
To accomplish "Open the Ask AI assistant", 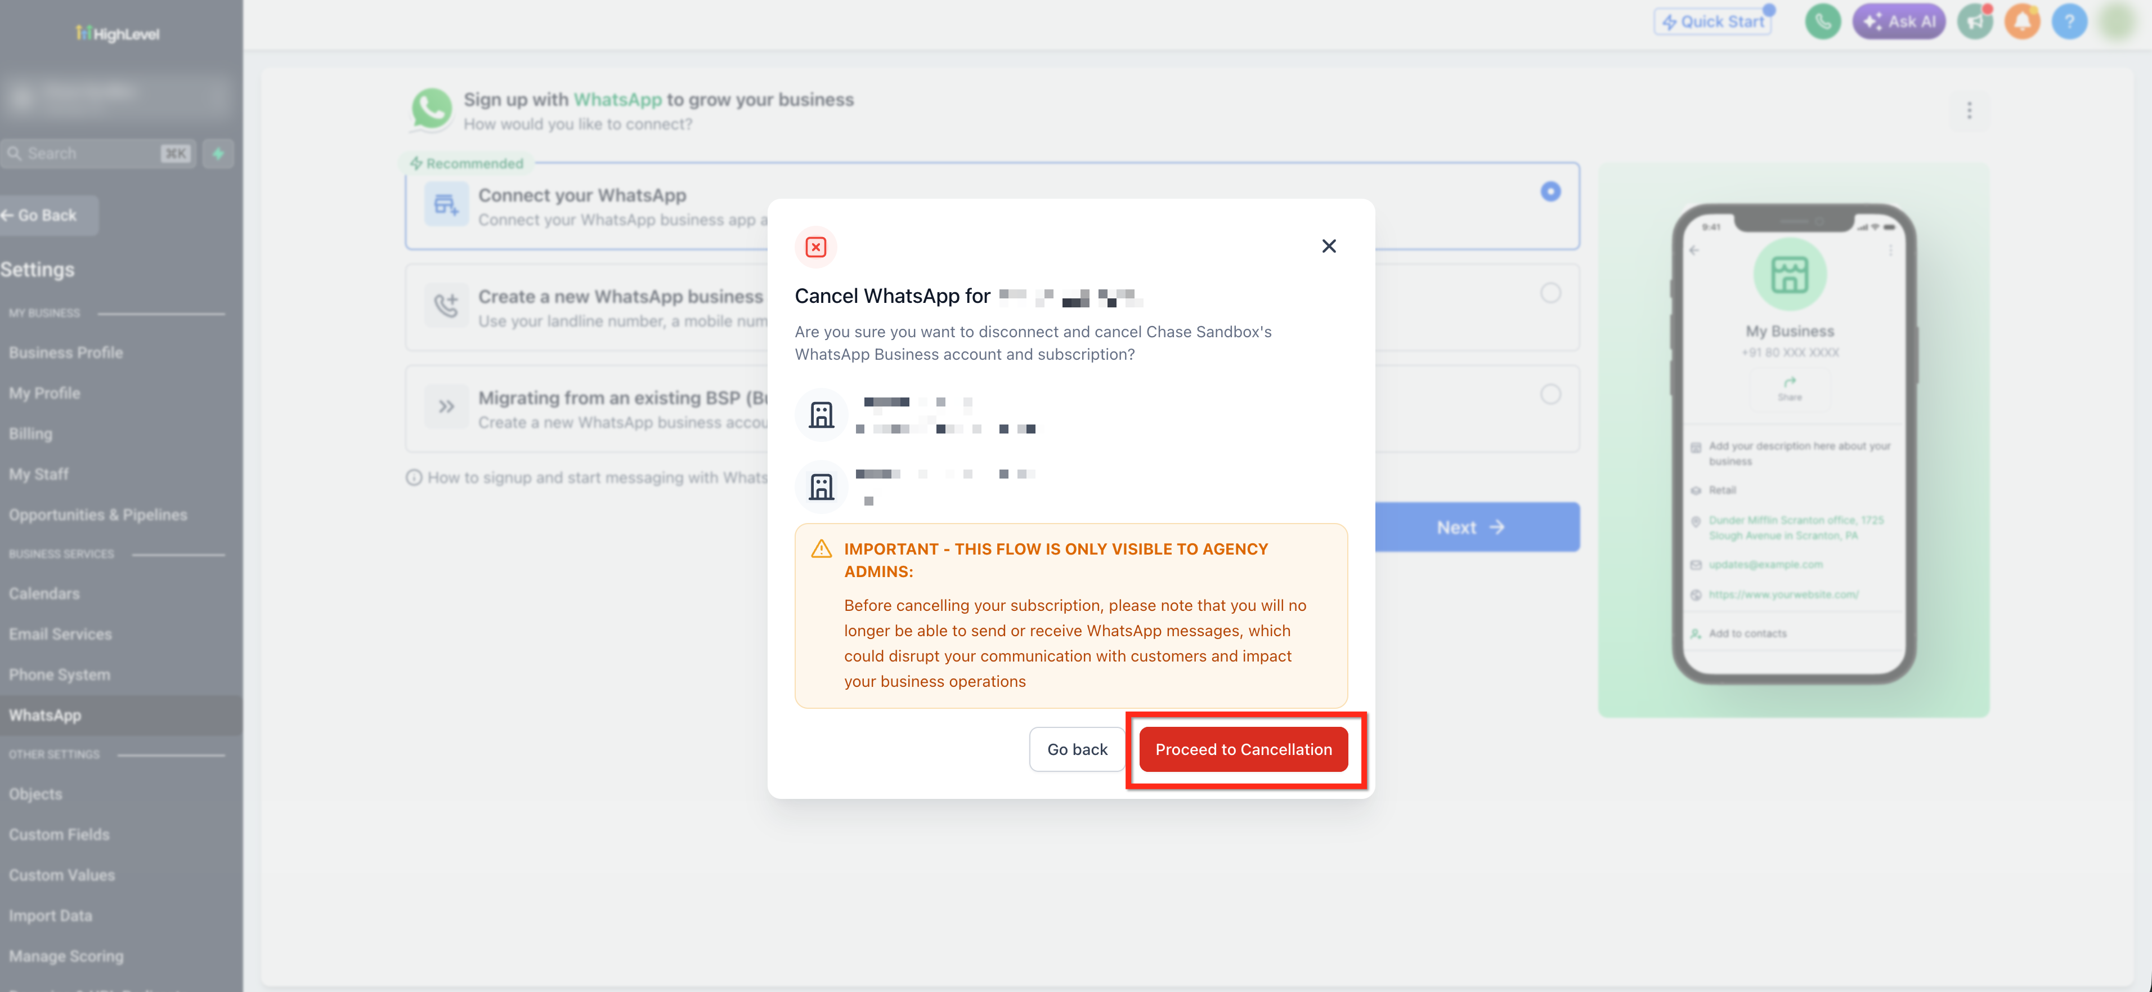I will point(1899,22).
